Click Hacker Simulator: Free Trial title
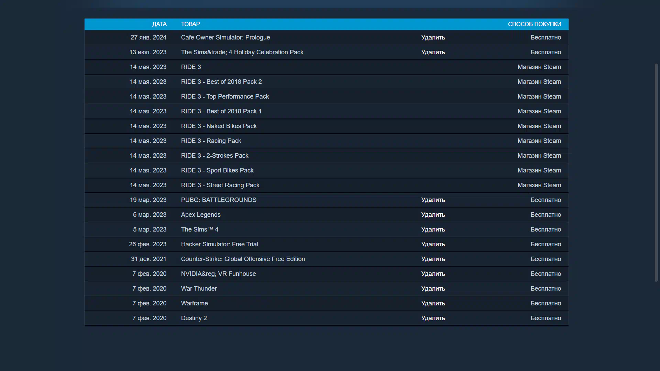Image resolution: width=660 pixels, height=371 pixels. [x=220, y=244]
